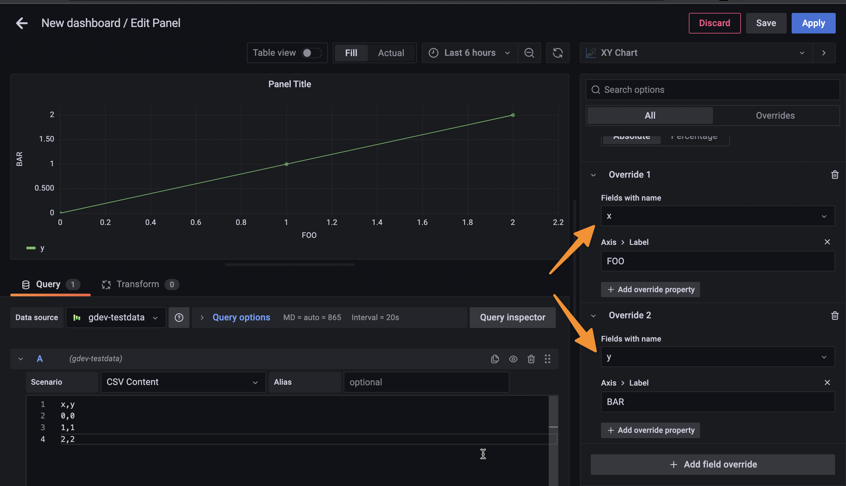
Task: Remove the Axis Label property with the X icon
Action: (827, 242)
